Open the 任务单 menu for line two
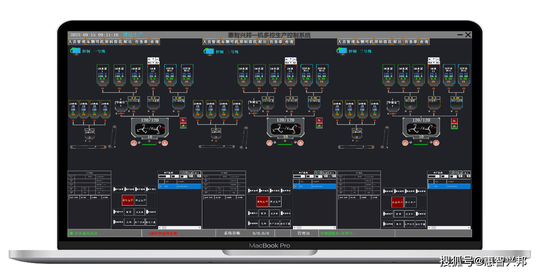540x273 pixels. pyautogui.click(x=276, y=42)
